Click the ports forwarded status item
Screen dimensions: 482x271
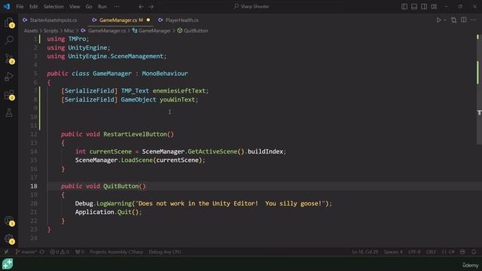point(80,252)
